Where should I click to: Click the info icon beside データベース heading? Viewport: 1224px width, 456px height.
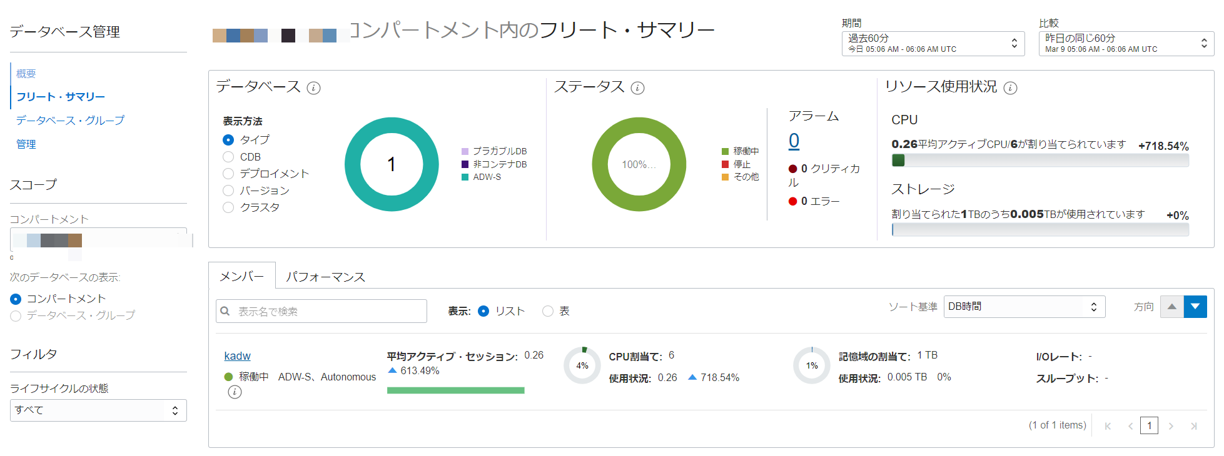coord(314,88)
